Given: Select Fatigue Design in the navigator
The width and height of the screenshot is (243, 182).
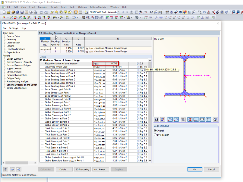Looking at the screenshot, I should pos(14,78).
